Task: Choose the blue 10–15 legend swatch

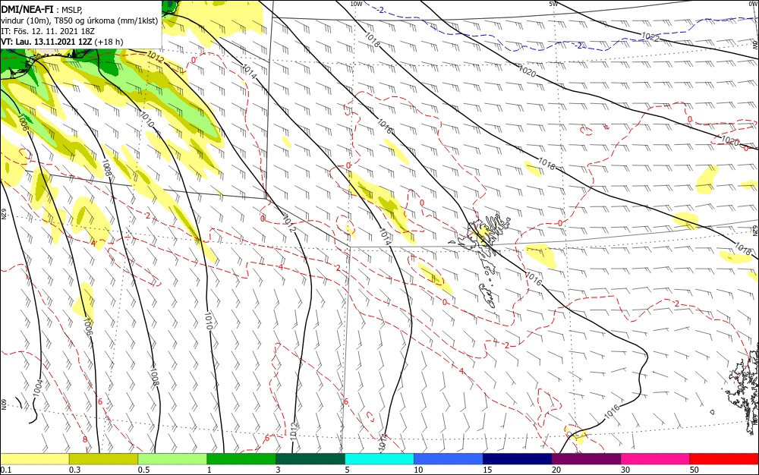Action: (449, 459)
